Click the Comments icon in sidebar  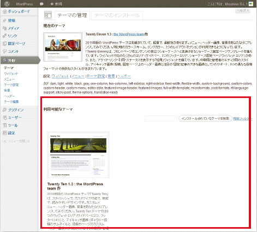pyautogui.click(x=5, y=51)
